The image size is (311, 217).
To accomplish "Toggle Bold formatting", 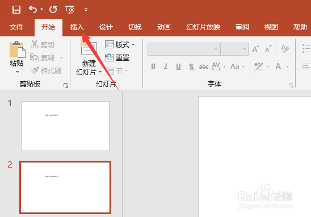I will [153, 66].
